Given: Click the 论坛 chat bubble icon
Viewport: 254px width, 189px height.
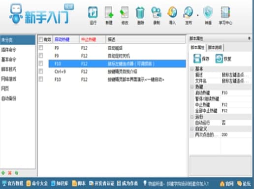Looking at the screenshot, I should click(239, 184).
